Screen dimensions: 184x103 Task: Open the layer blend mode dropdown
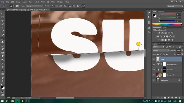pyautogui.click(x=161, y=51)
